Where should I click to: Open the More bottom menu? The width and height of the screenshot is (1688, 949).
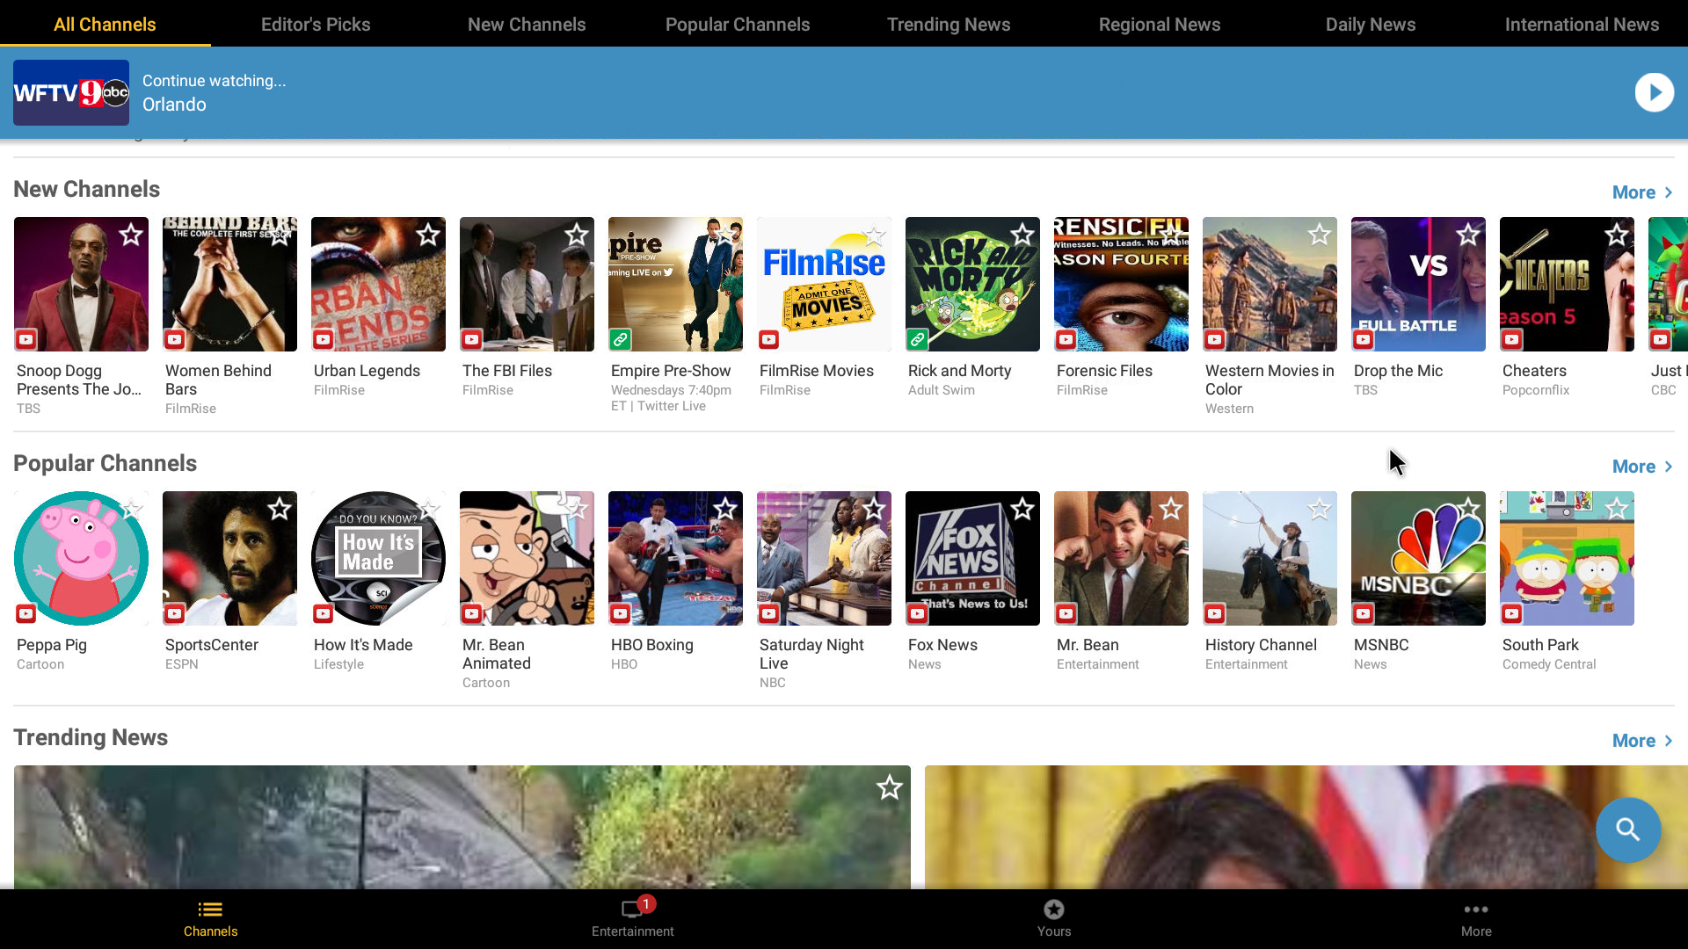[x=1476, y=919]
